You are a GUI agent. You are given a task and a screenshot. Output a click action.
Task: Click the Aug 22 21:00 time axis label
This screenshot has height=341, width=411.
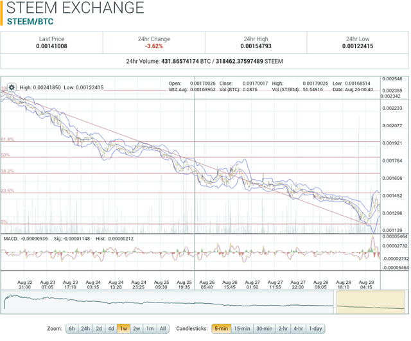[24, 284]
